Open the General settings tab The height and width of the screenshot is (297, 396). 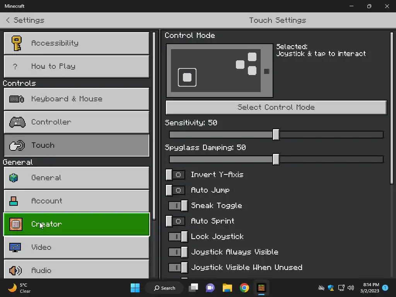tap(77, 178)
